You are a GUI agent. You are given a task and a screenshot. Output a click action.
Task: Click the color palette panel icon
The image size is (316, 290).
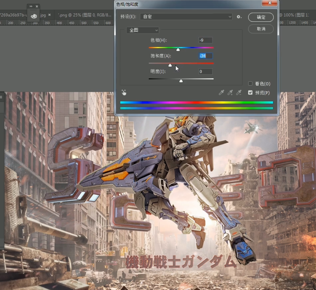pyautogui.click(x=34, y=16)
